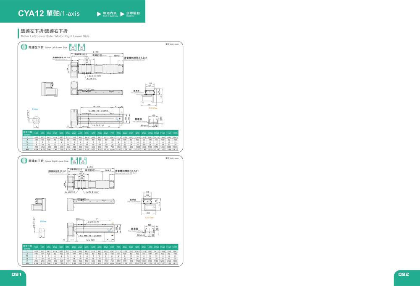Select the subtitle "Motor Left Lower Side / Motor Right Lower Side"

point(55,36)
